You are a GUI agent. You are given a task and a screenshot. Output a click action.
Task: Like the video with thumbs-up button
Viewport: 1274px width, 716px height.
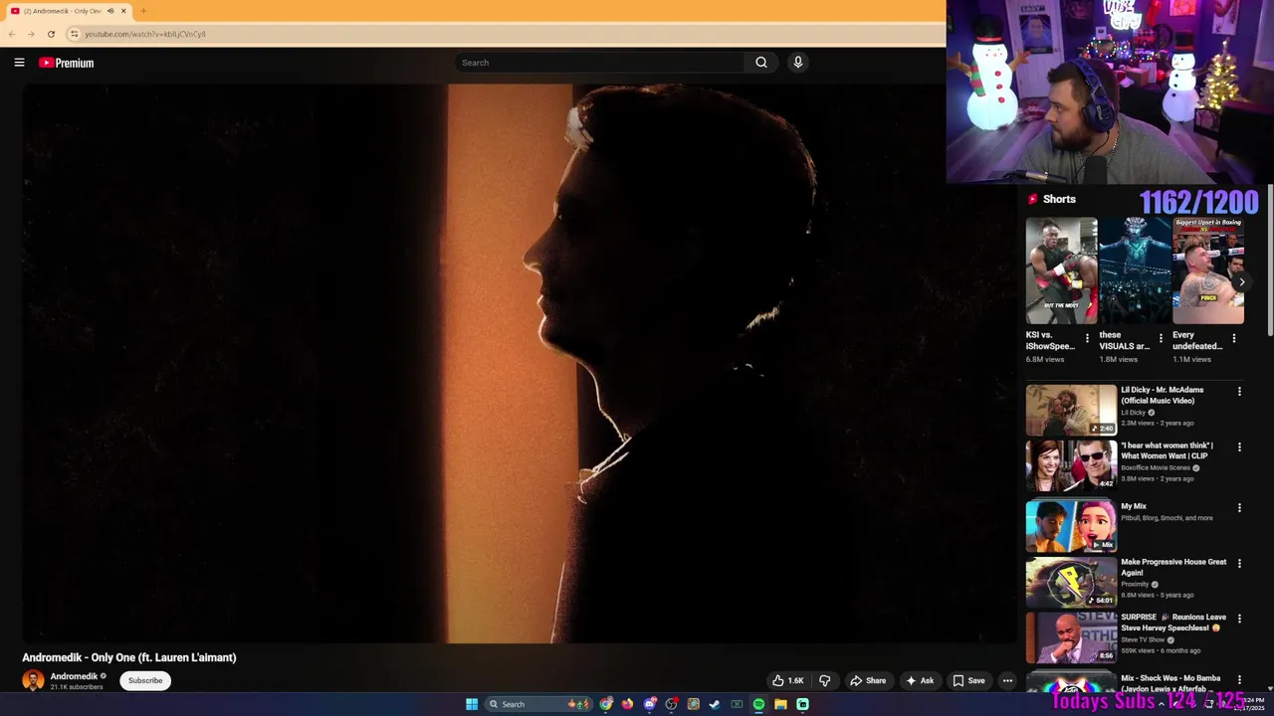tap(787, 681)
